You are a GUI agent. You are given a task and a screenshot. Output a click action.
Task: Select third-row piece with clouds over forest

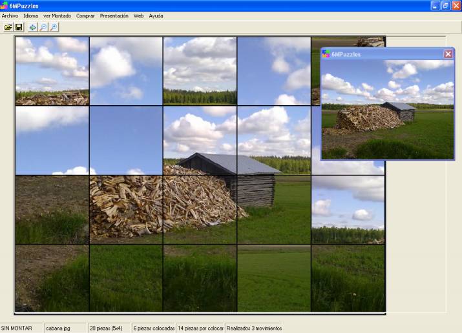pos(348,210)
